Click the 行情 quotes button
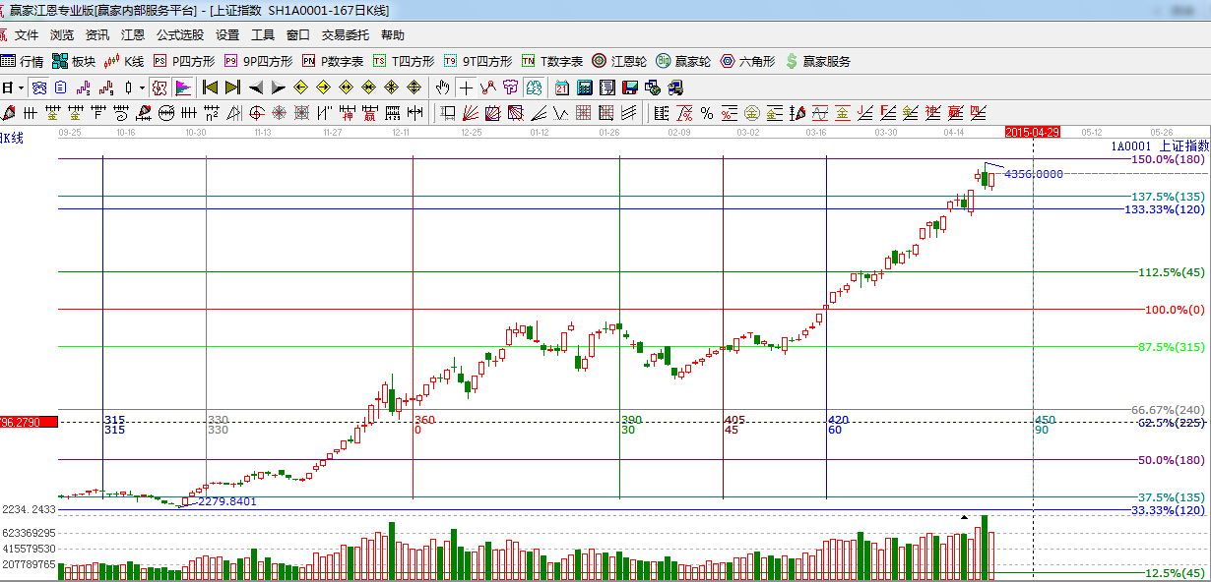This screenshot has width=1211, height=582. [23, 61]
